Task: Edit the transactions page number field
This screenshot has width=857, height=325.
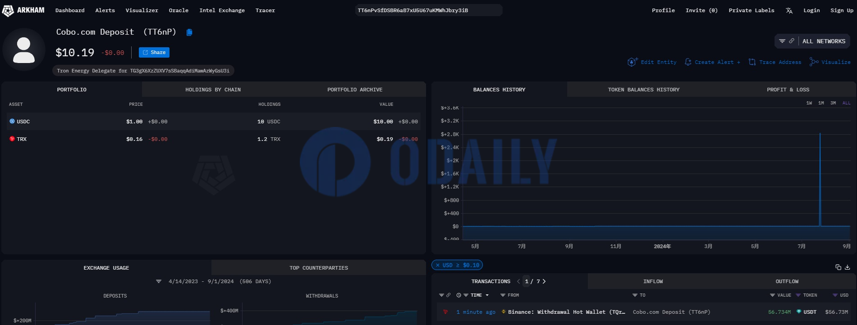Action: [x=527, y=281]
